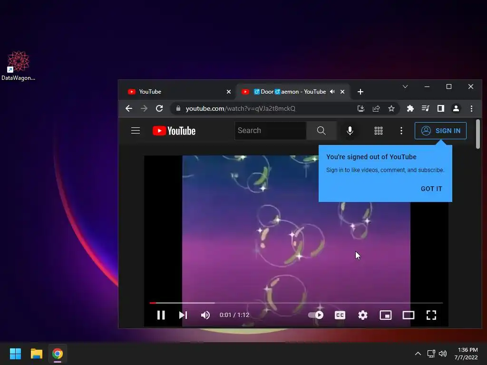Select the Dooraemon - YouTube tab
This screenshot has width=487, height=365.
click(x=293, y=92)
